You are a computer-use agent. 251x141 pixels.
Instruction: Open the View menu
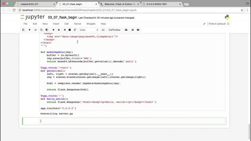[45, 24]
